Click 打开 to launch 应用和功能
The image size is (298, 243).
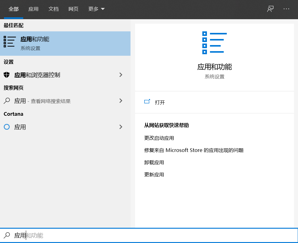[x=160, y=102]
